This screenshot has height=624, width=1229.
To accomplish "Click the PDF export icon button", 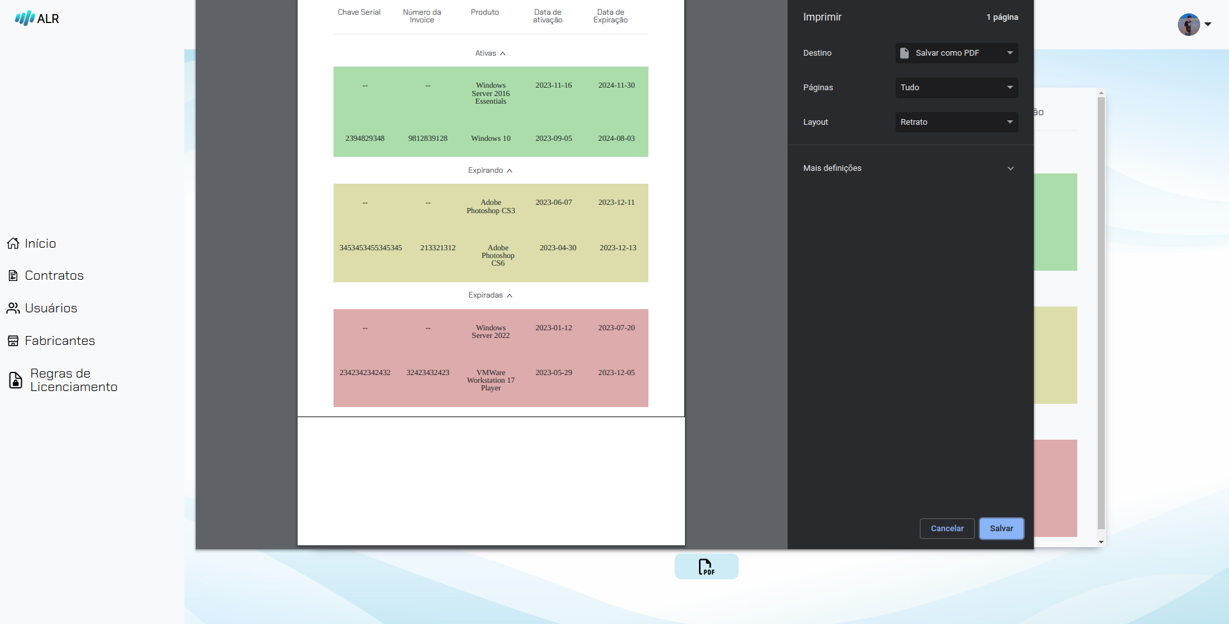I will [706, 566].
